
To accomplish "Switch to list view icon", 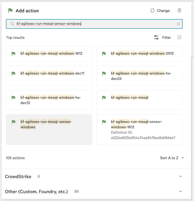I will pos(180,37).
